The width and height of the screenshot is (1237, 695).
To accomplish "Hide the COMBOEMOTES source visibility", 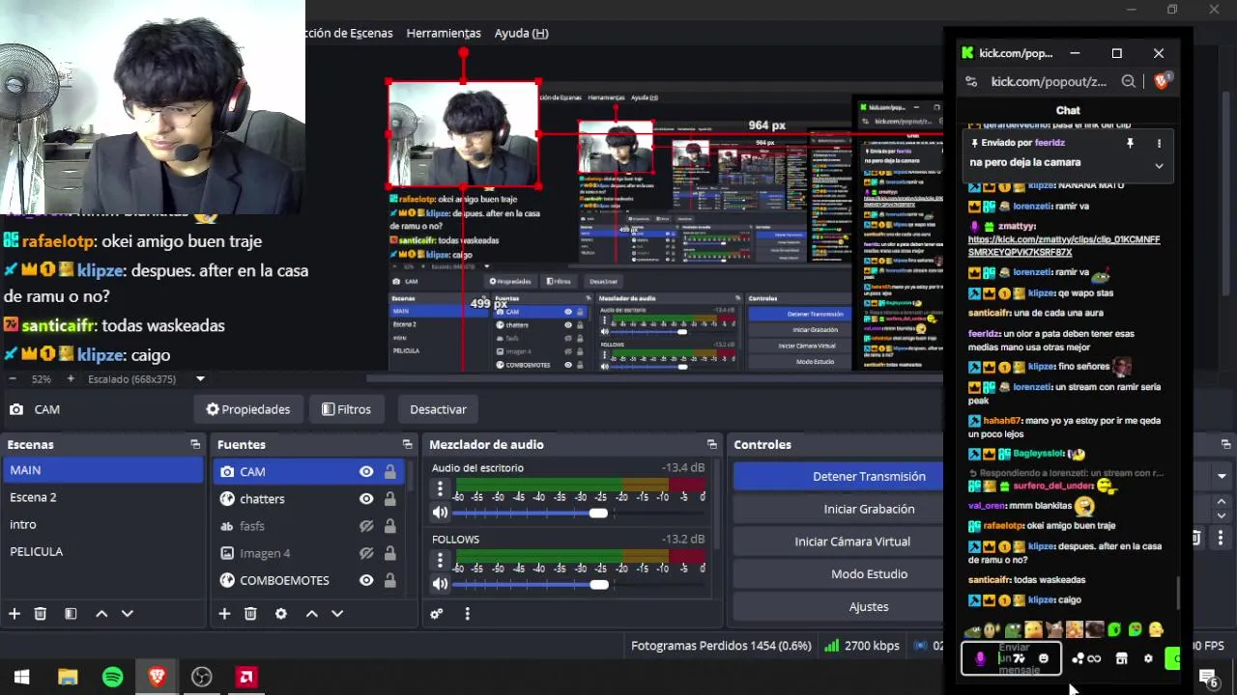I will click(366, 580).
